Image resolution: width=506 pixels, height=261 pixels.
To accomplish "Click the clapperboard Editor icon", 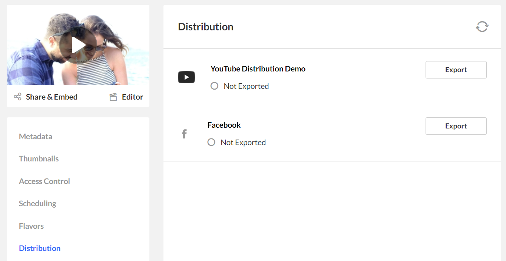I will (x=113, y=97).
